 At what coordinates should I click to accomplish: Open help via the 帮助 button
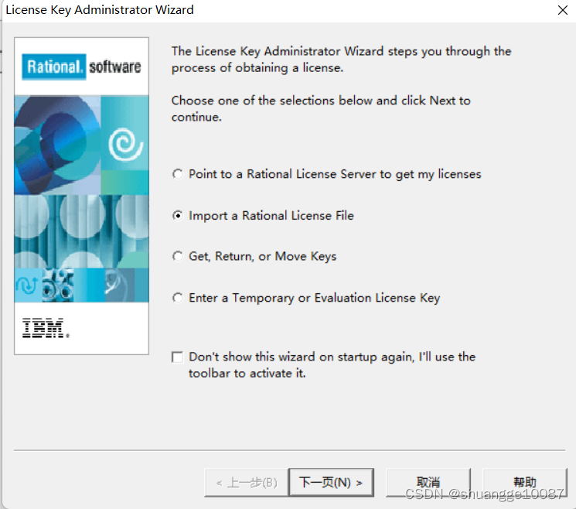tap(524, 482)
